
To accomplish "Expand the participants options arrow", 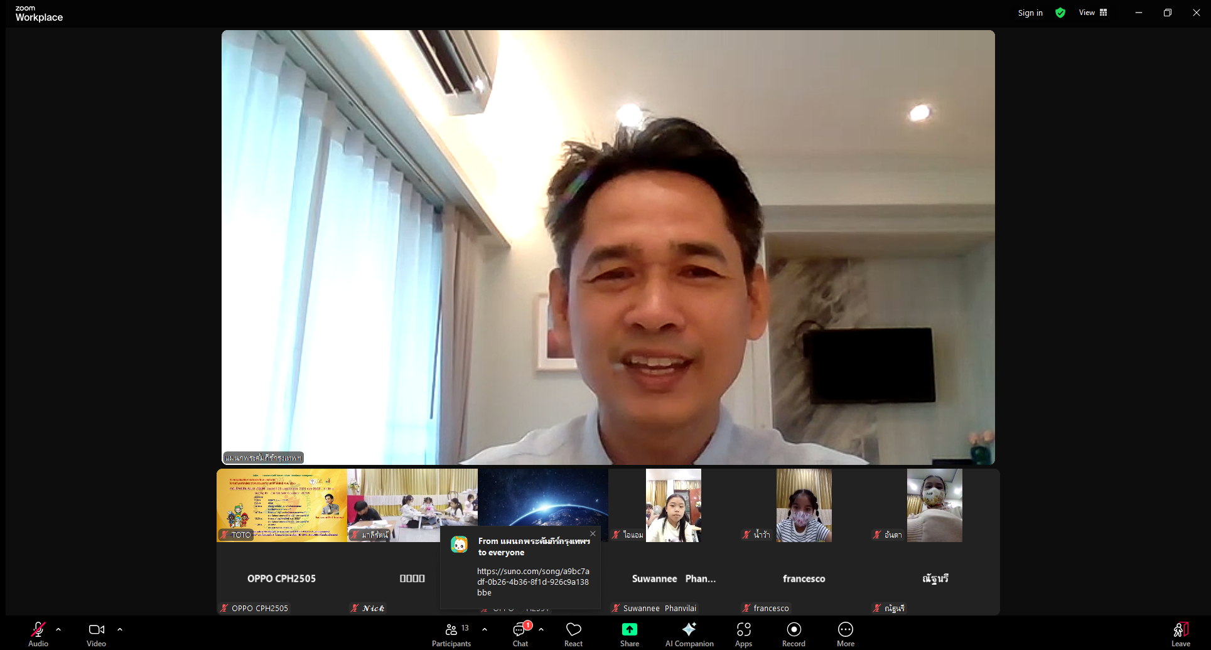I will point(485,629).
